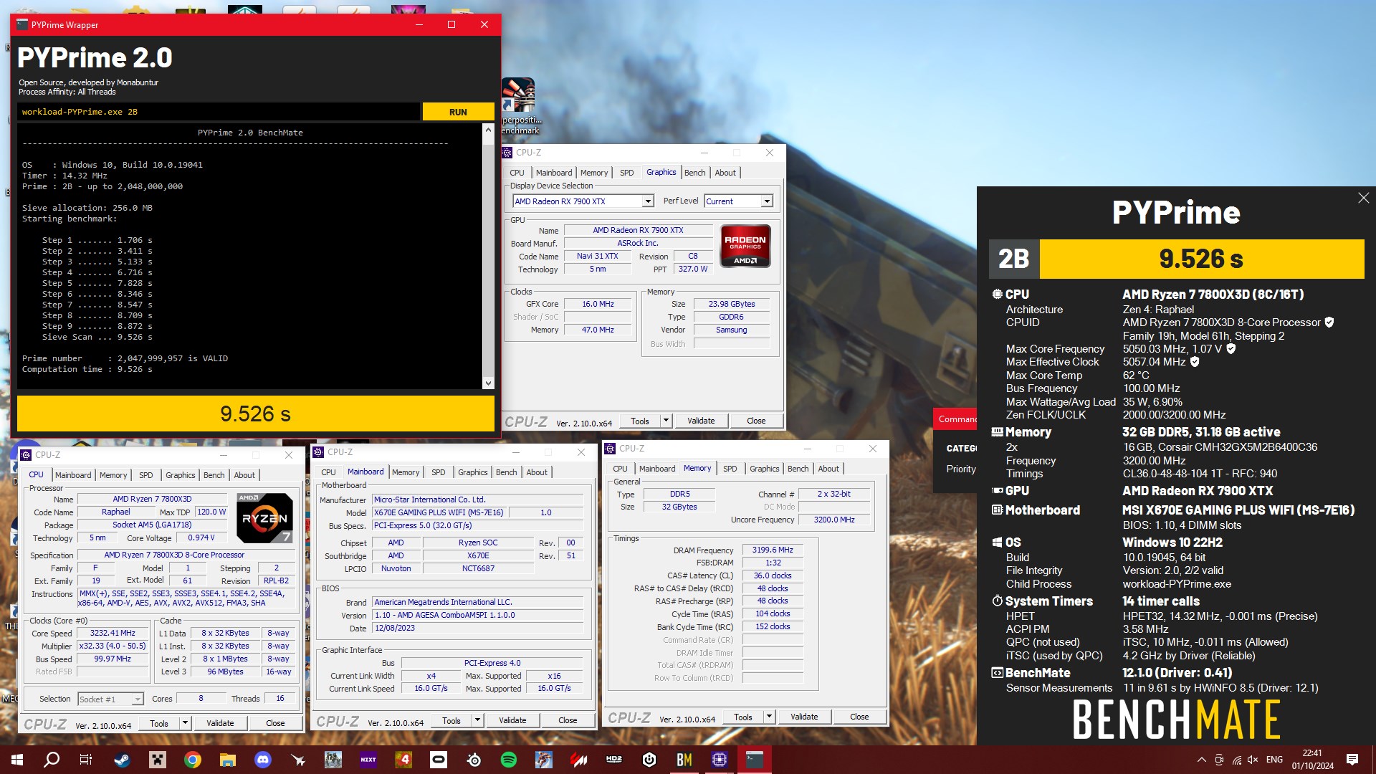The height and width of the screenshot is (774, 1376).
Task: Click Tools button in CPU-Z Mainboard window
Action: [x=451, y=720]
